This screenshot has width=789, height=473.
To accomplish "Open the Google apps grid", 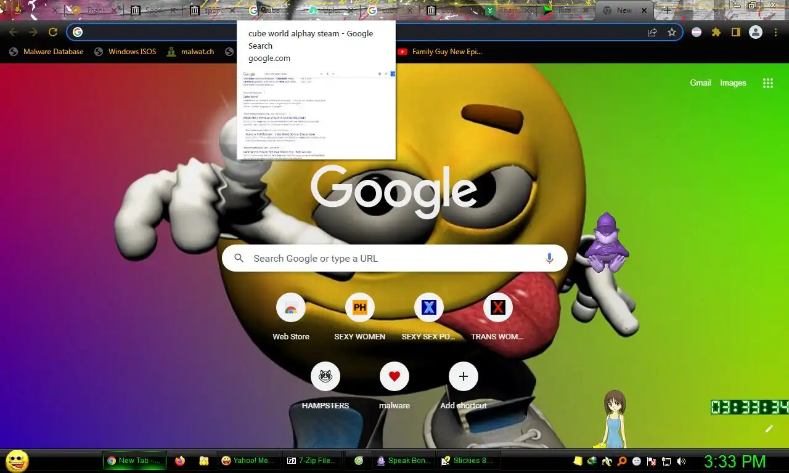I will click(x=768, y=83).
